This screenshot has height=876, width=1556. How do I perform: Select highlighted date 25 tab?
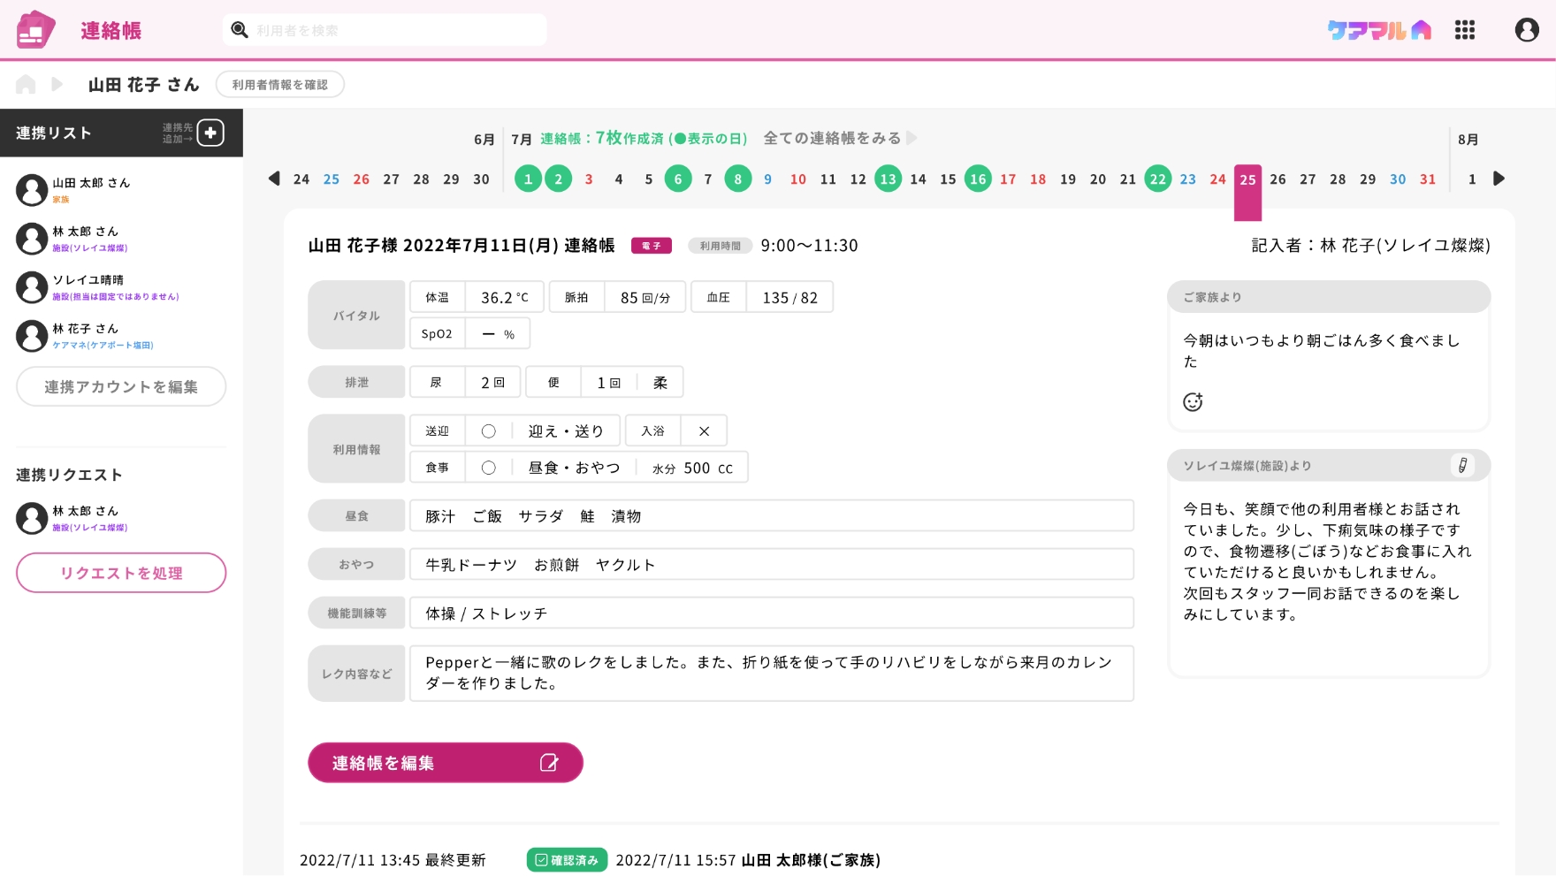click(x=1247, y=191)
